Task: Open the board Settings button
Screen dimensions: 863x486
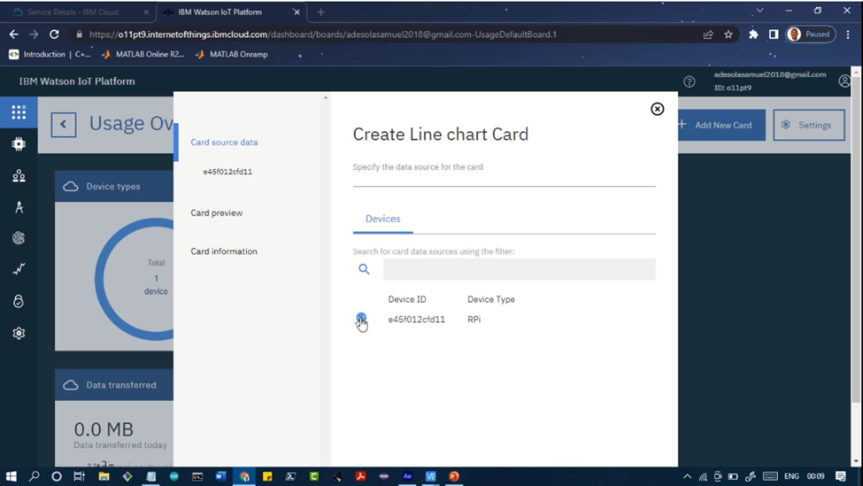Action: [808, 125]
